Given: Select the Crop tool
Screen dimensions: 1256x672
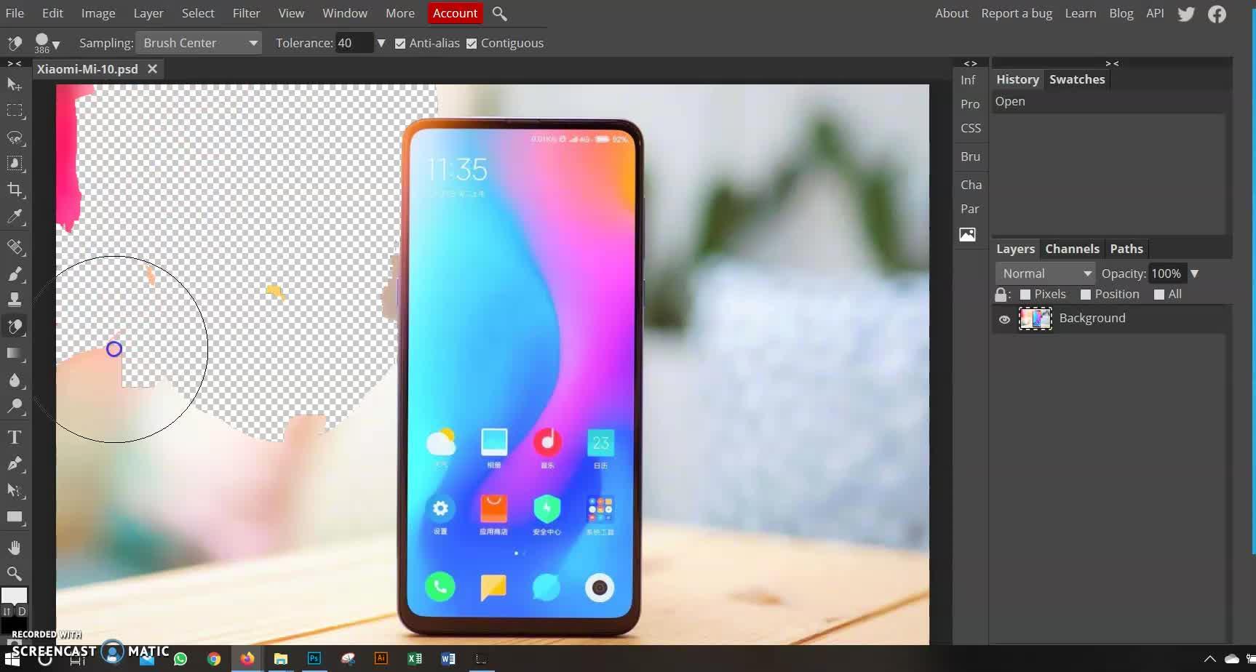Looking at the screenshot, I should point(14,190).
